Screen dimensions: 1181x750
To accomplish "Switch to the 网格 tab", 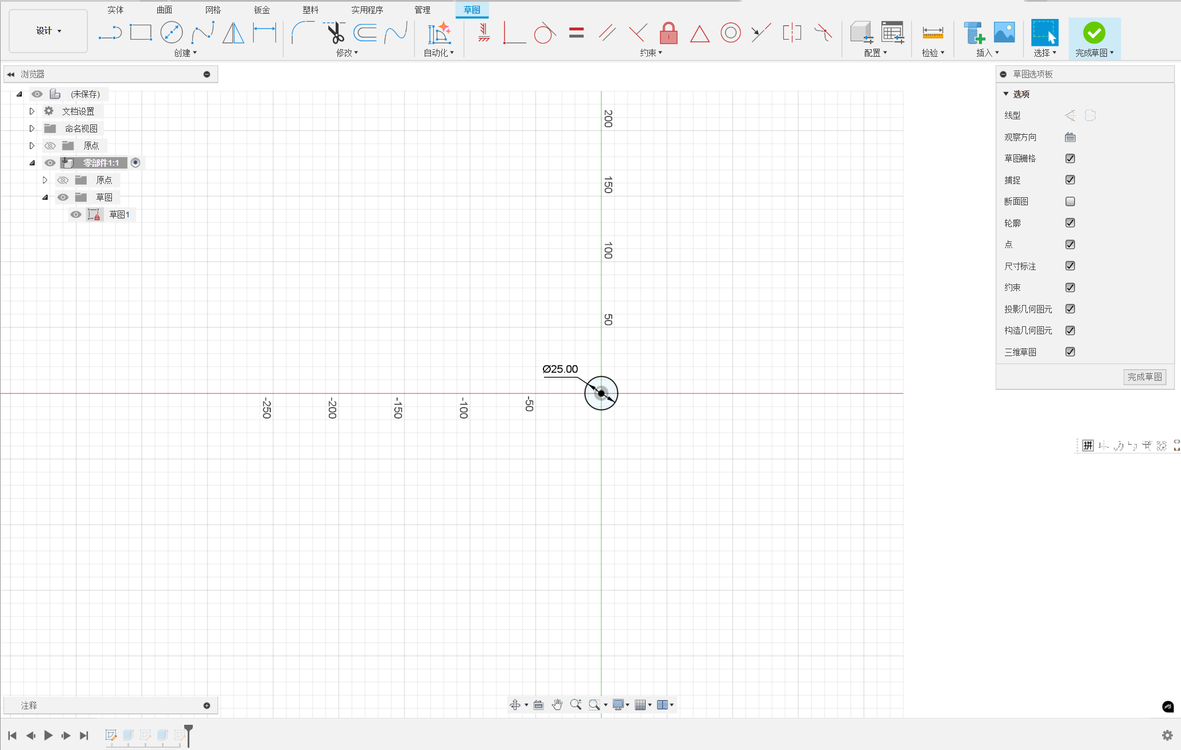I will (x=213, y=10).
